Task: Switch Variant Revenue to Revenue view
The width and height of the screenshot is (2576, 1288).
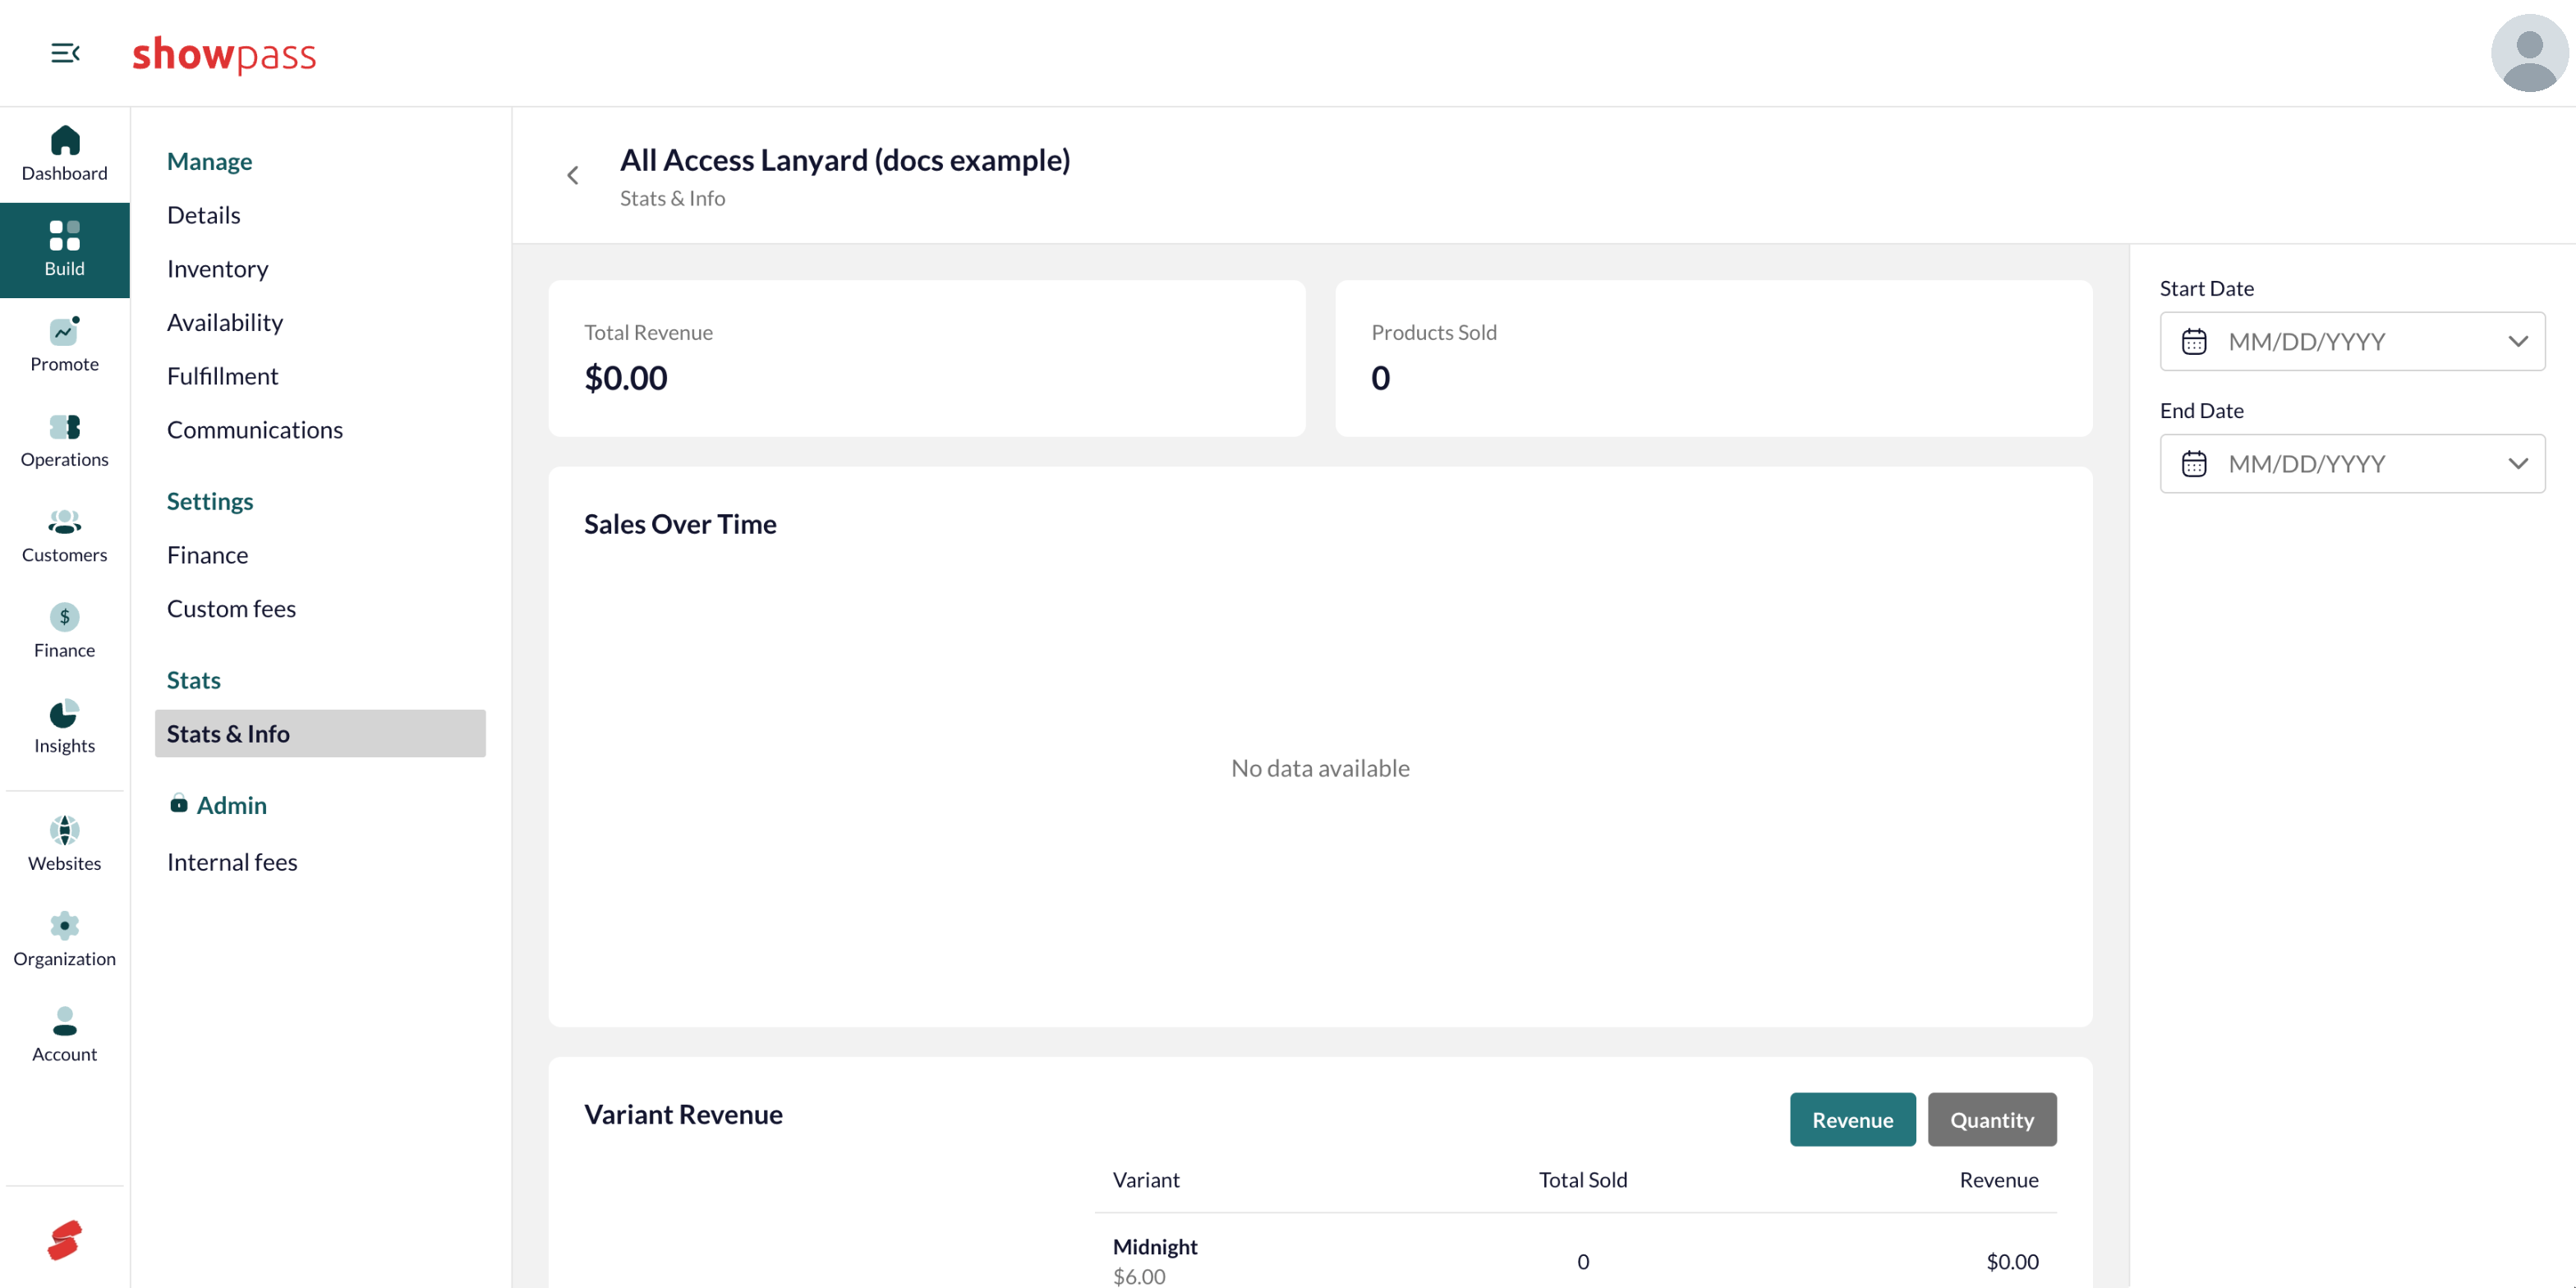Action: click(x=1852, y=1120)
